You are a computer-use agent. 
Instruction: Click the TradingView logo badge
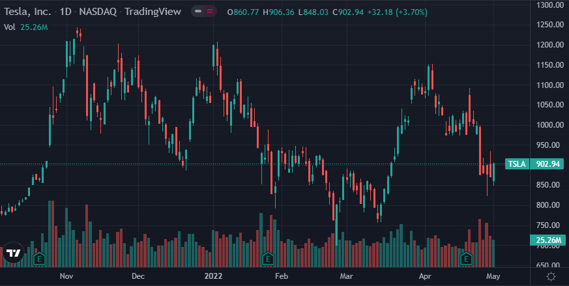point(13,253)
